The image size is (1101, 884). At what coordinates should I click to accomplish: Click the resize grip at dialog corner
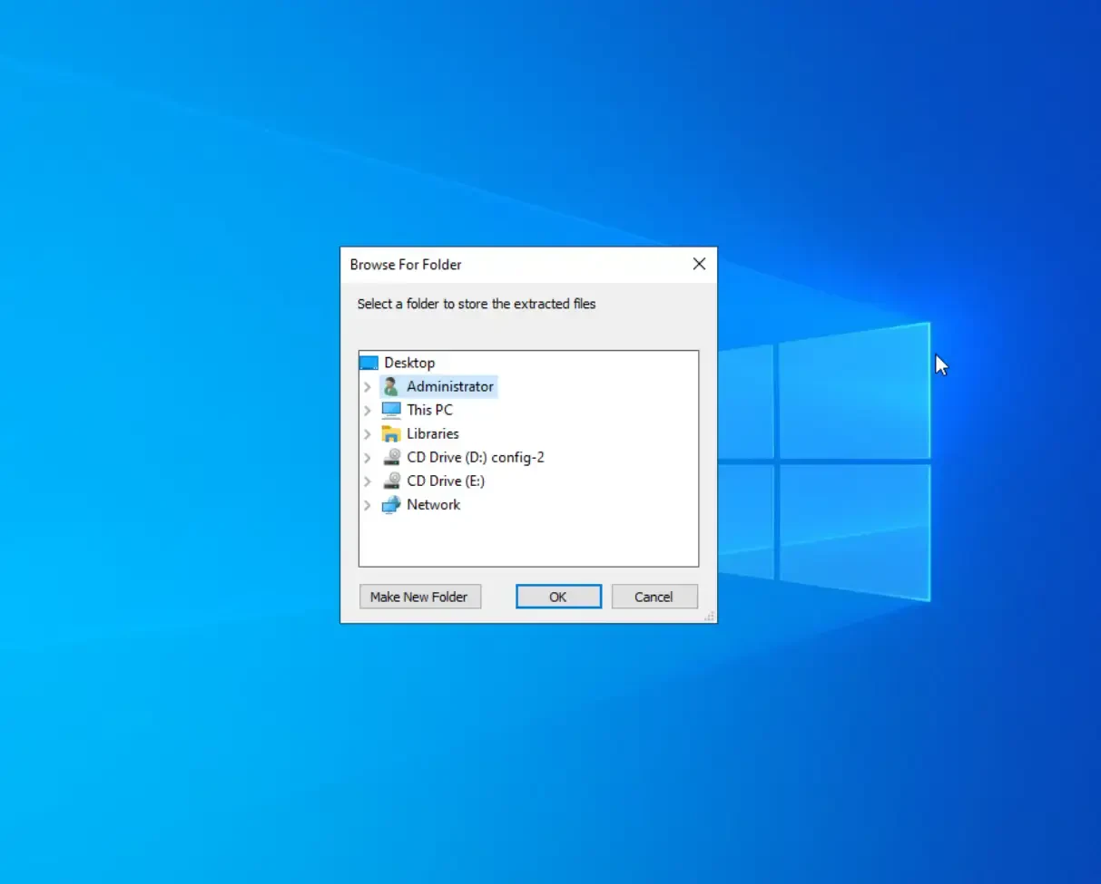tap(709, 616)
